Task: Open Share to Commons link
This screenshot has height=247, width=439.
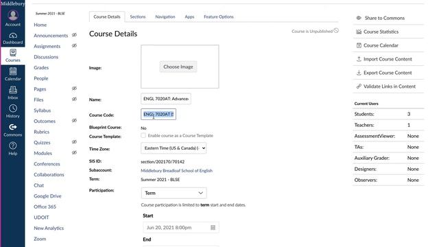Action: point(384,18)
